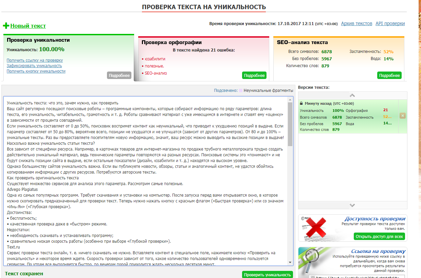Open the 'API проверки' link
Screen dimensions: 421x278
pos(390,23)
